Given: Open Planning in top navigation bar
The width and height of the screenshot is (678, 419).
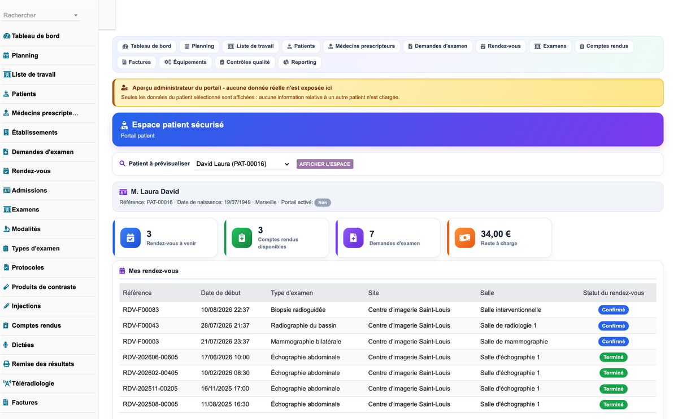Looking at the screenshot, I should coord(199,46).
